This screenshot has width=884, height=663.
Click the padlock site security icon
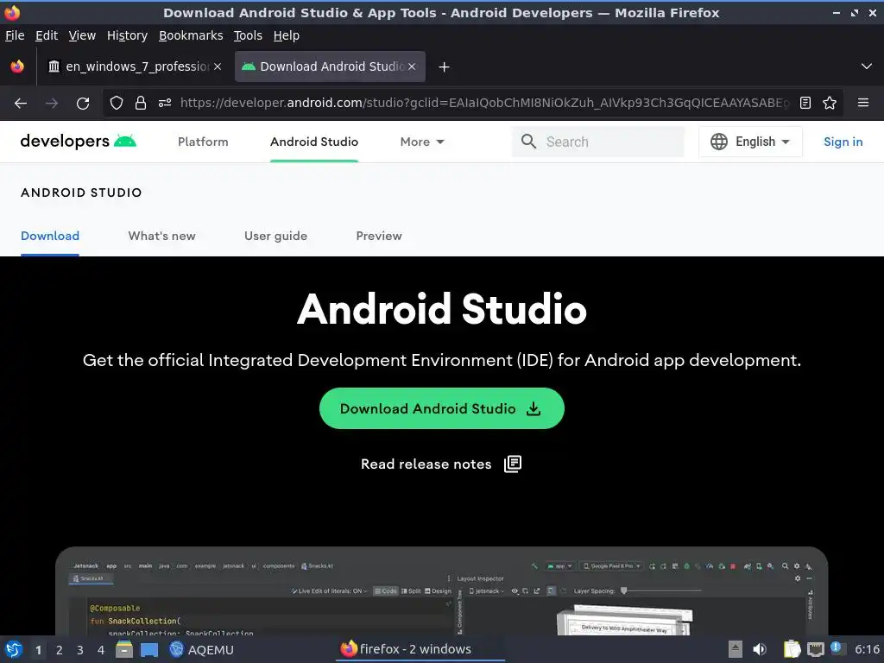point(141,104)
